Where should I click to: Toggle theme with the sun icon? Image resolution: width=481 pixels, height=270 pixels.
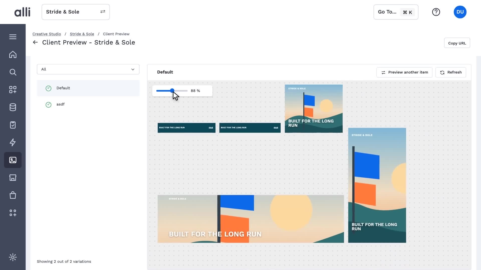tap(13, 257)
